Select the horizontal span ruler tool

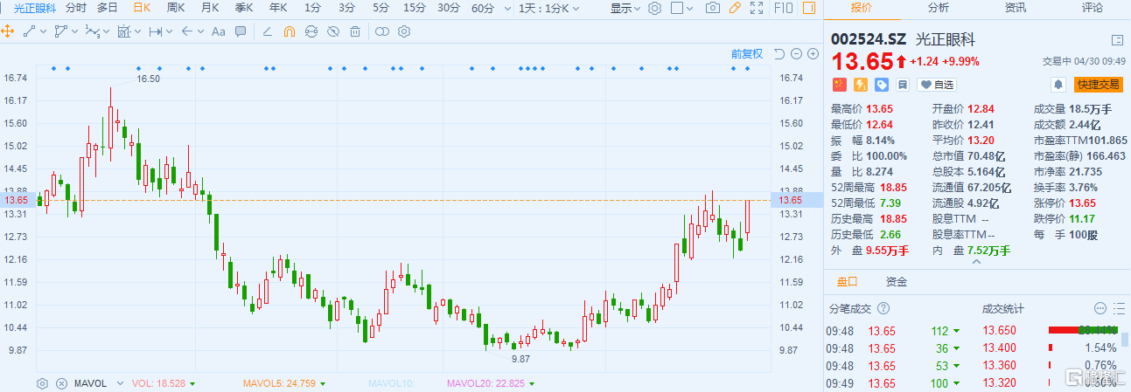(x=156, y=31)
